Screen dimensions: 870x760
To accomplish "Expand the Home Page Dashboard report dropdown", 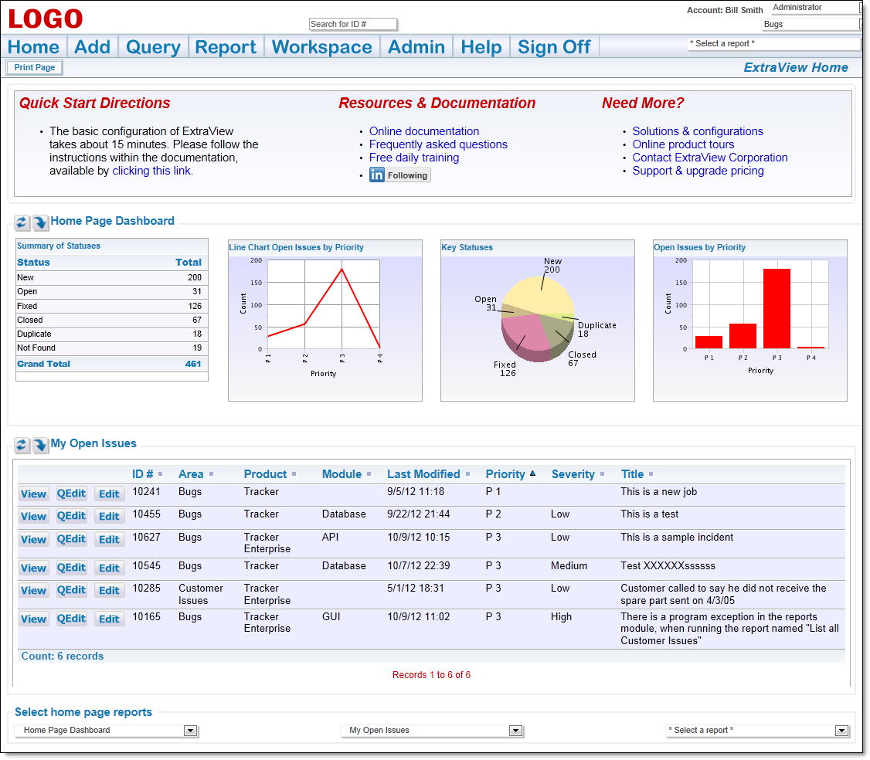I will (189, 731).
